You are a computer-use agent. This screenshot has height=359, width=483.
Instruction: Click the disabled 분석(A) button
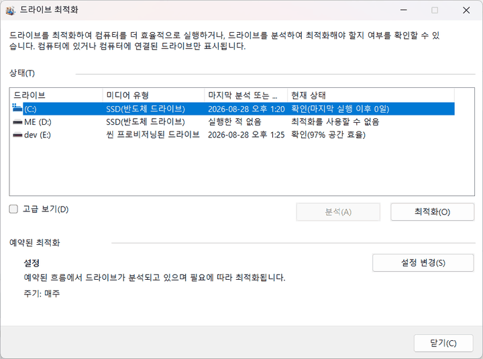[338, 211]
